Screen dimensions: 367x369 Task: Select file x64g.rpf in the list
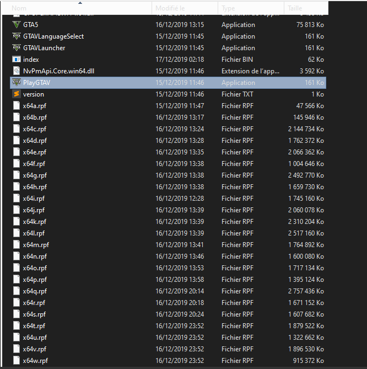pyautogui.click(x=35, y=175)
